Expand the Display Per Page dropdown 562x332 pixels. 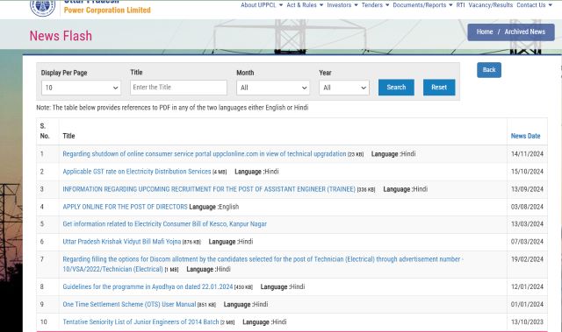click(81, 88)
